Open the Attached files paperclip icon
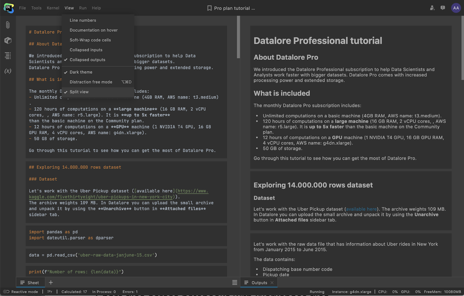The height and width of the screenshot is (296, 464). click(x=8, y=25)
